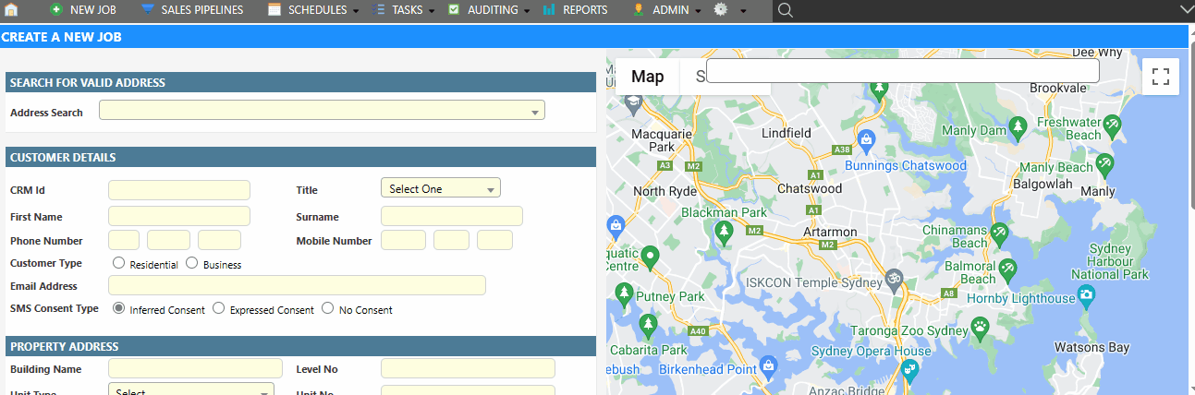Select the Residential customer type
Image resolution: width=1195 pixels, height=395 pixels.
coord(118,263)
